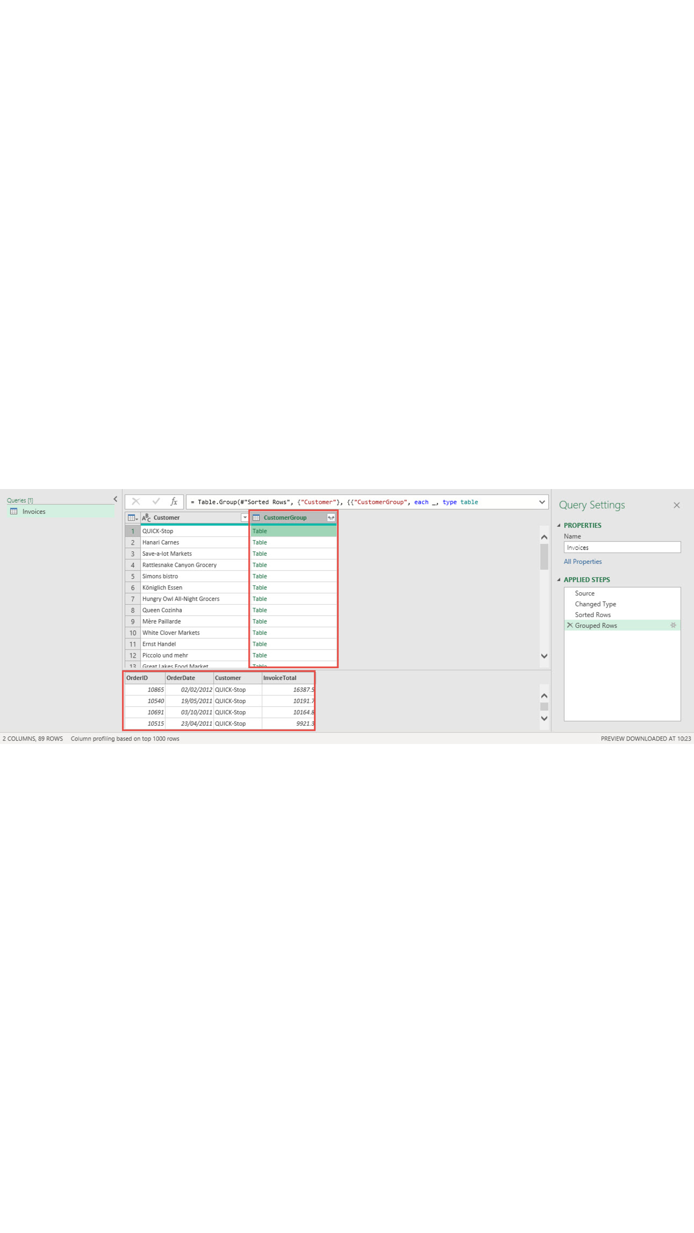Screen dimensions: 694x1233
Task: Cancel the formula edit with the X icon
Action: tap(136, 502)
